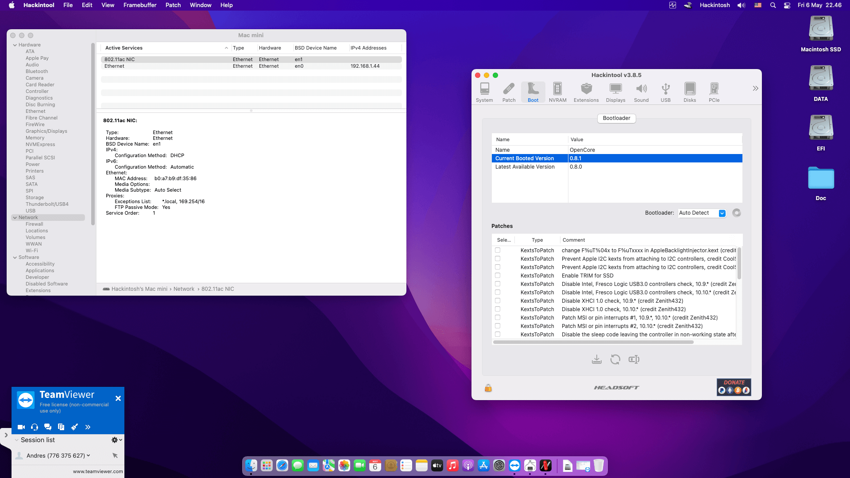Enable the 'Enable TRIM for SSD' patch checkbox
Screen dimensions: 850x478
tap(498, 275)
